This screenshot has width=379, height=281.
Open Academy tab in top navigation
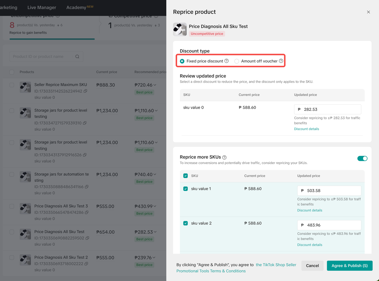click(x=76, y=7)
